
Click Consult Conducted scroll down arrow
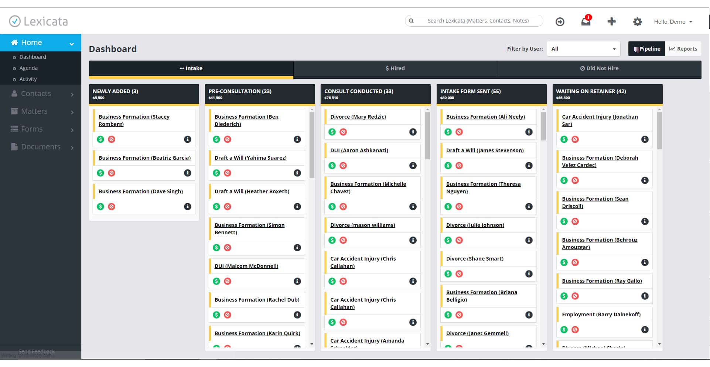tap(428, 344)
